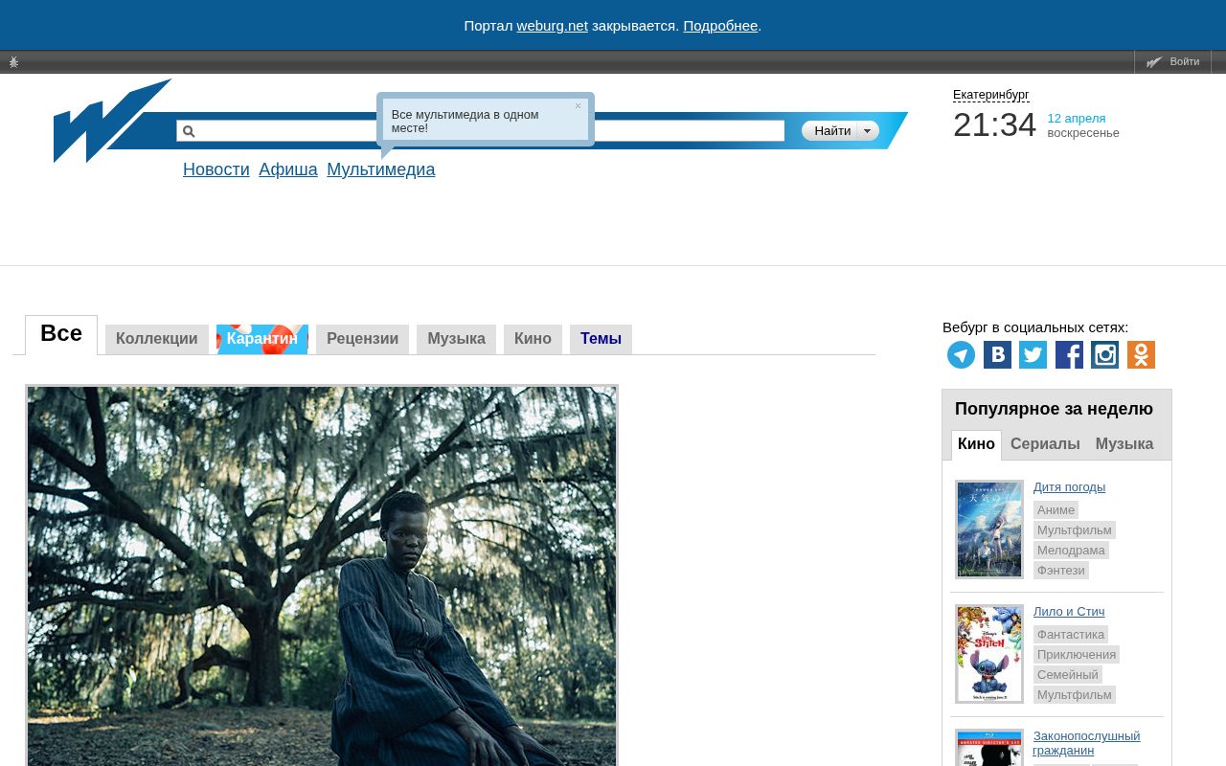
Task: Click the Законопослушный гражданин poster thumbnail
Action: click(x=989, y=748)
